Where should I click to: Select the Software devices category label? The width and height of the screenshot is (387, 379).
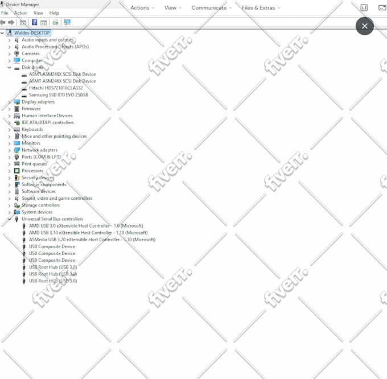(39, 191)
